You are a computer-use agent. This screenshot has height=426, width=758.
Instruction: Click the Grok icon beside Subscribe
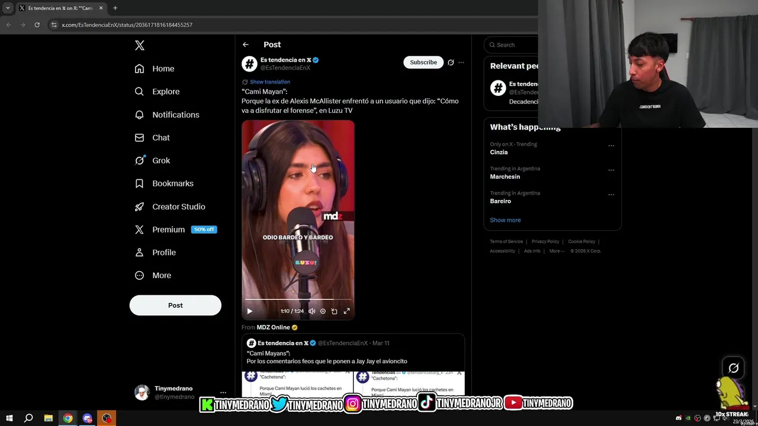coord(451,62)
